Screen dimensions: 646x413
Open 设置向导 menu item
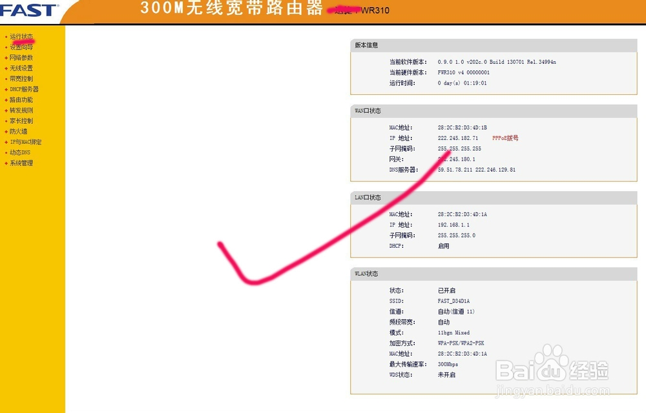pos(21,47)
